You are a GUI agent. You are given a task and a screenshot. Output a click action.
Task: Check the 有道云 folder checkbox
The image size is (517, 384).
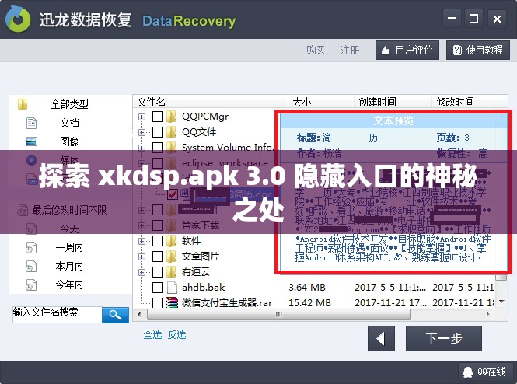coord(158,272)
